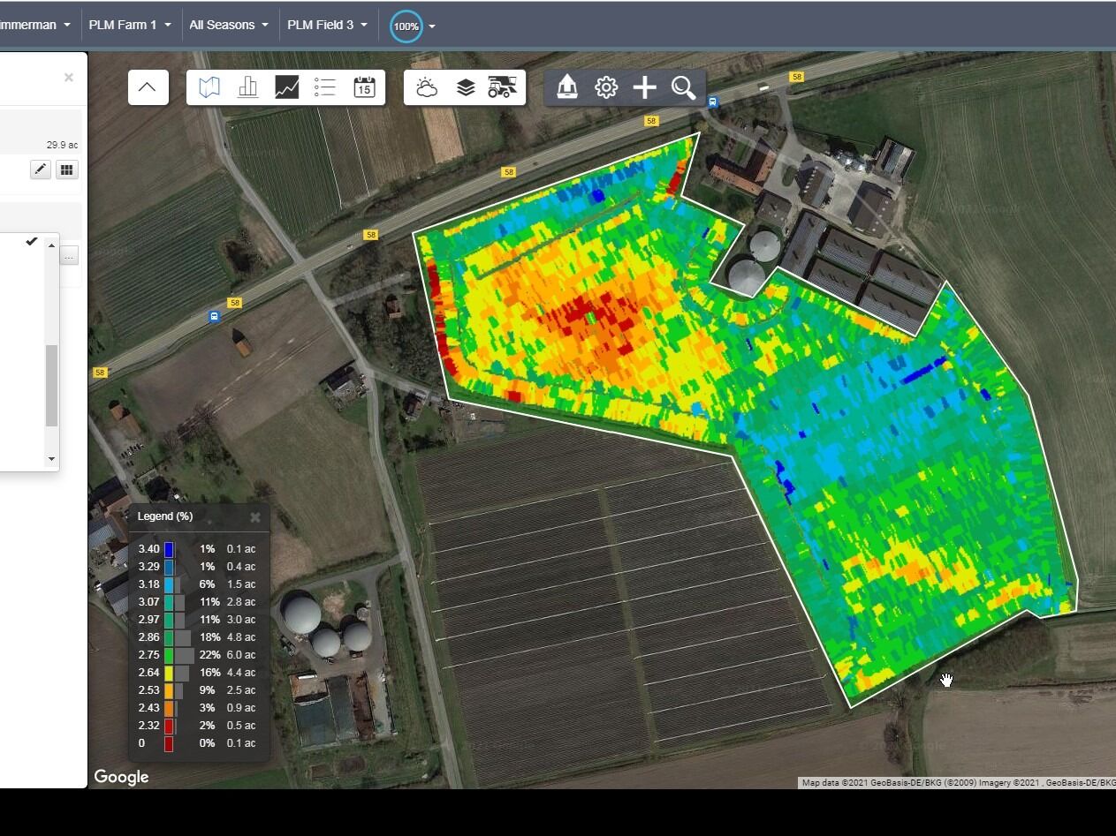Image resolution: width=1116 pixels, height=836 pixels.
Task: Click the plus add icon
Action: point(645,87)
